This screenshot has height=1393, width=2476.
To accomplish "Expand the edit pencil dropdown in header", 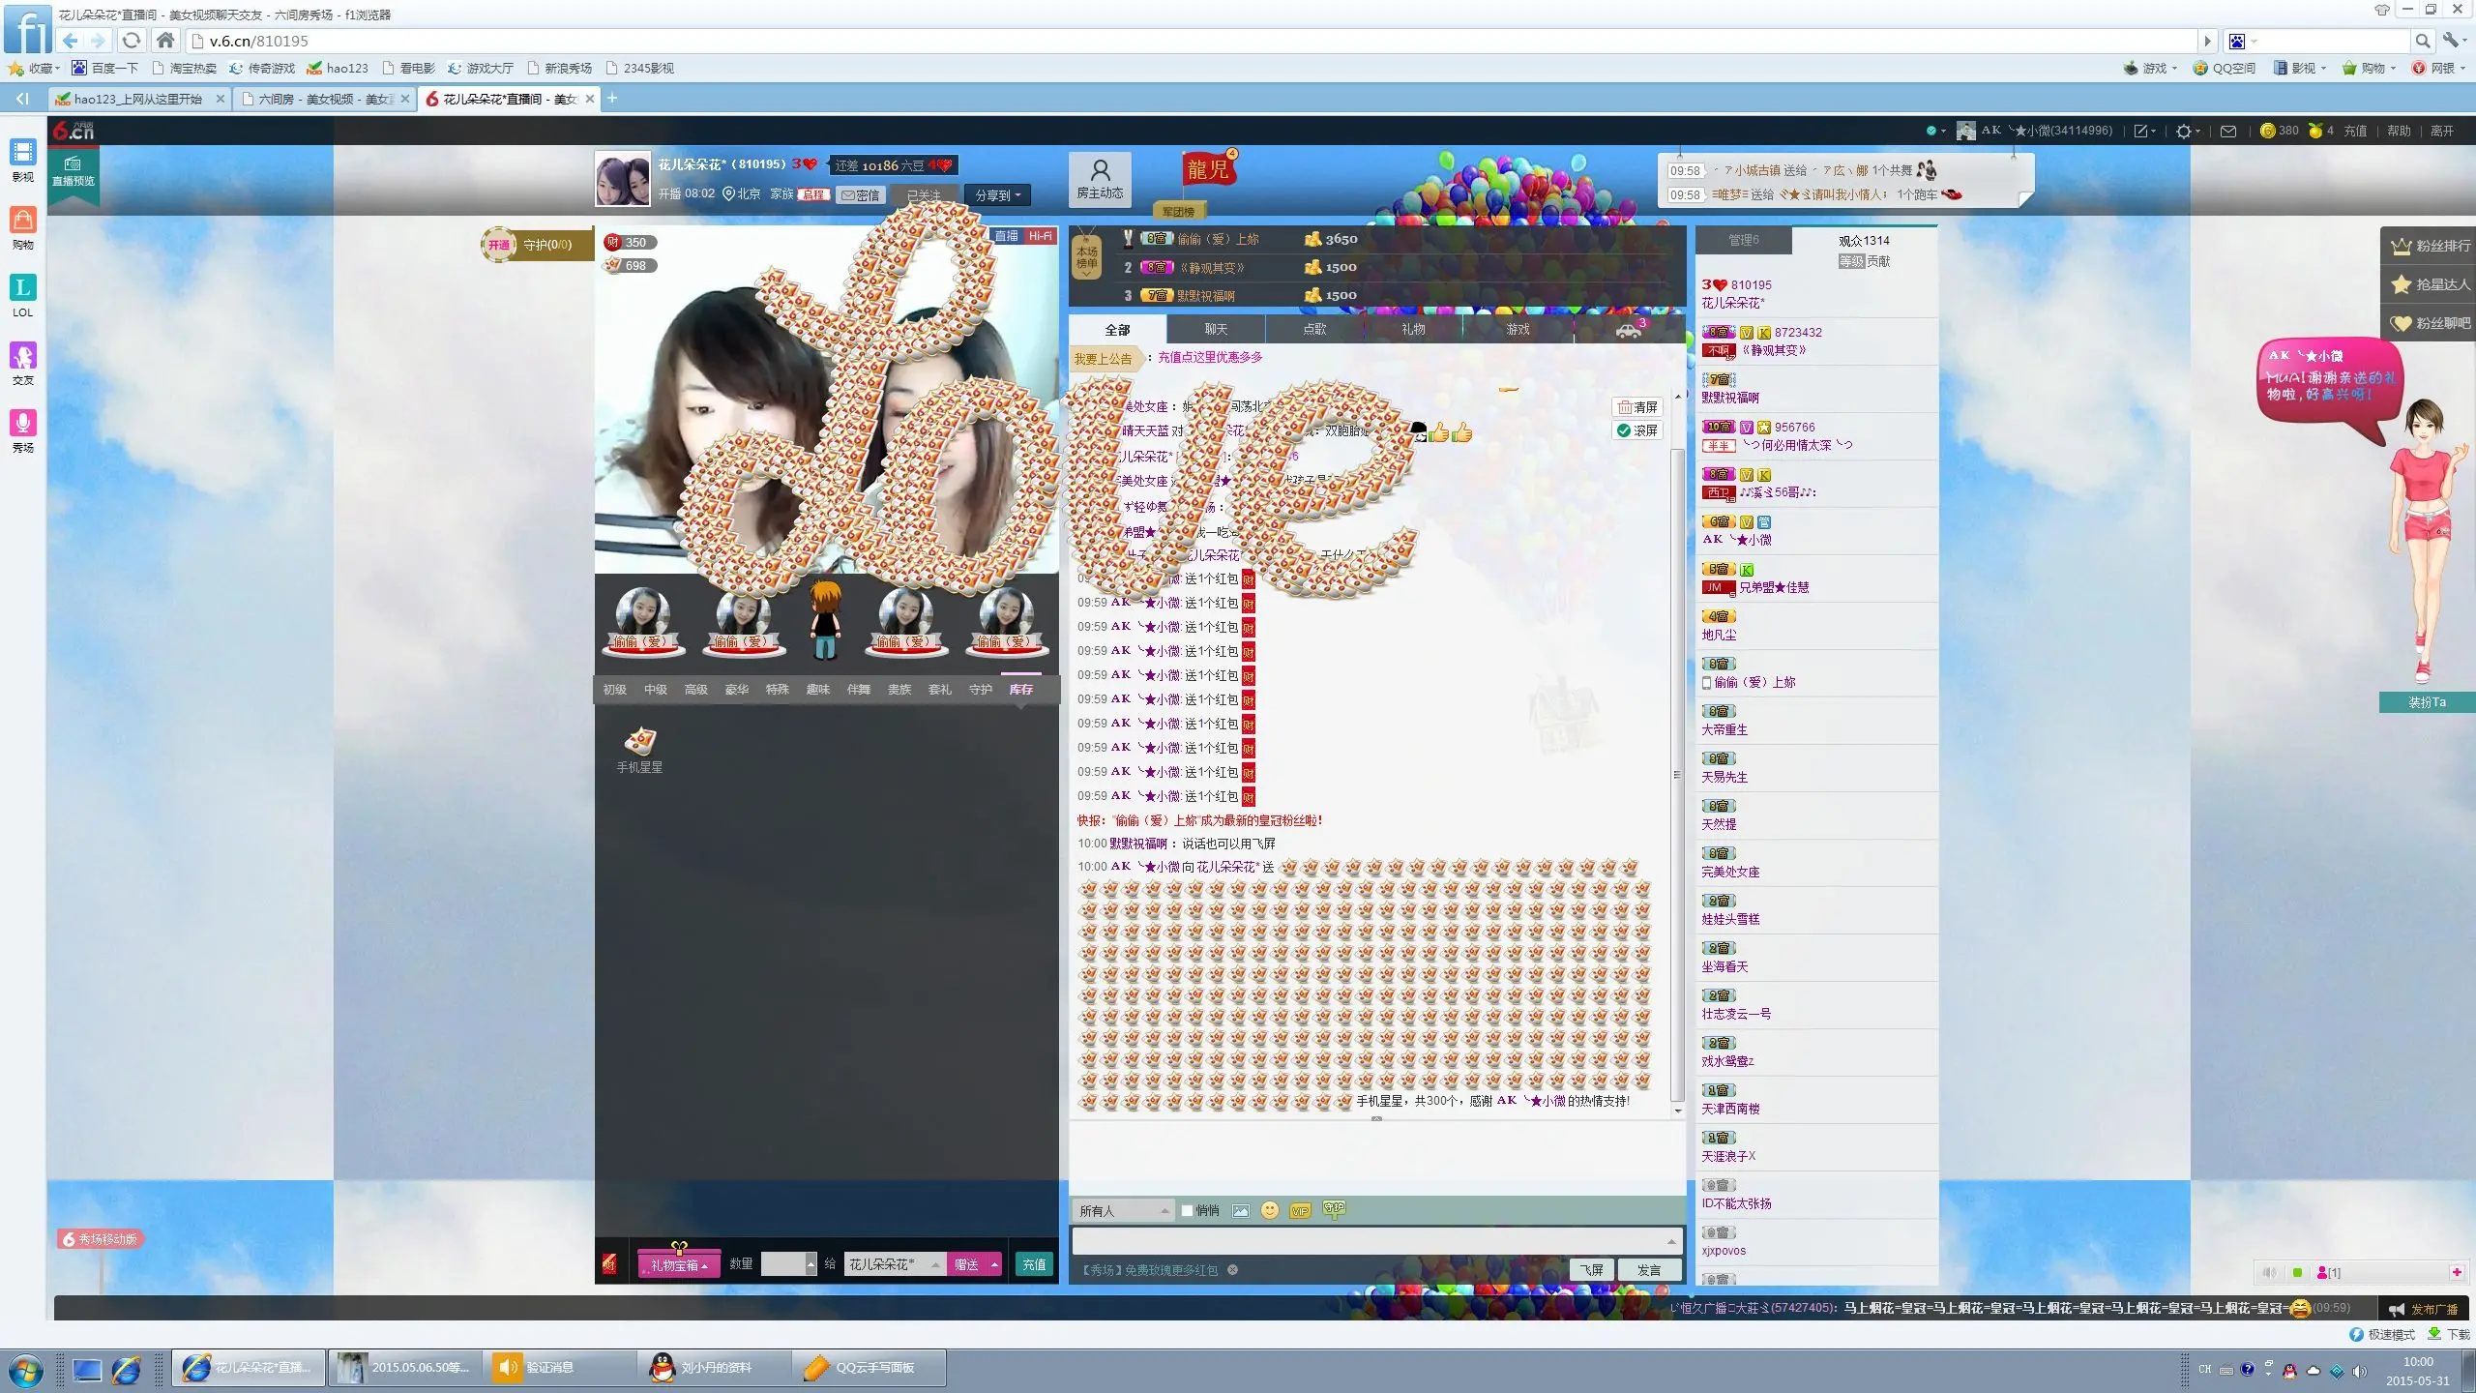I will pos(2145,131).
